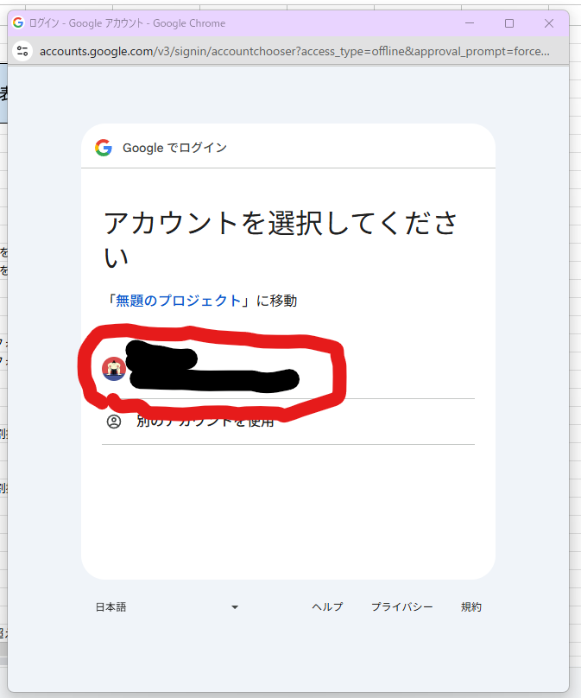Expand the language dropdown arrow
The image size is (581, 698).
click(x=234, y=607)
